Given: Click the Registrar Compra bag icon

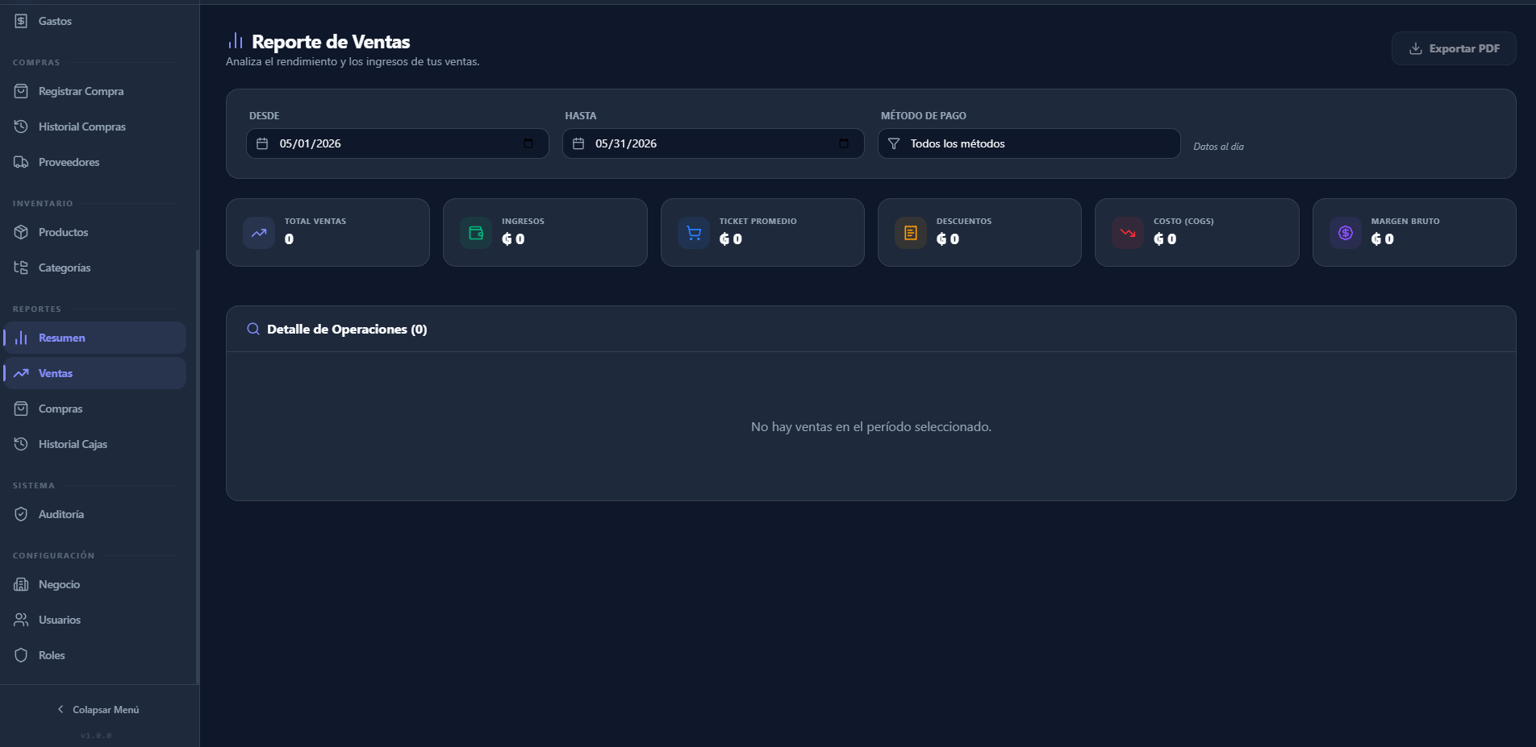Looking at the screenshot, I should coord(21,91).
